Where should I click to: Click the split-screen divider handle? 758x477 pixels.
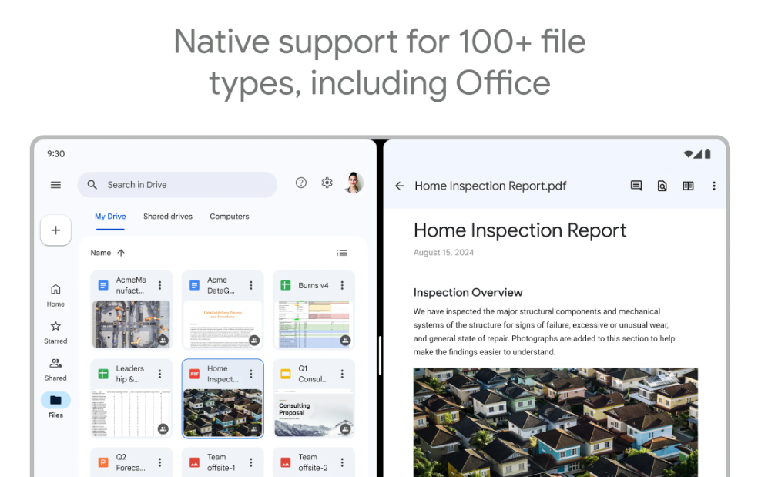click(380, 355)
